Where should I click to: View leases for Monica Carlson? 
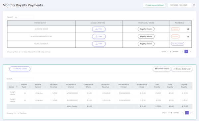(99, 44)
